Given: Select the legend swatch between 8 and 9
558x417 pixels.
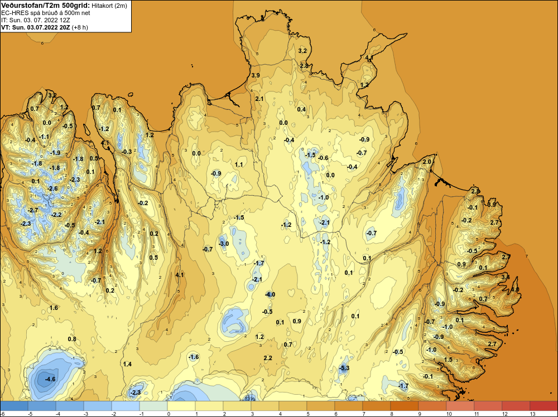Looking at the screenshot, I should [404, 406].
